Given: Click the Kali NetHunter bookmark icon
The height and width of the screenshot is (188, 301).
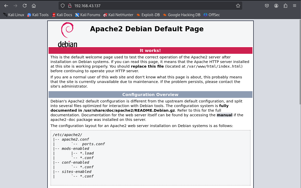Looking at the screenshot, I should tap(105, 15).
